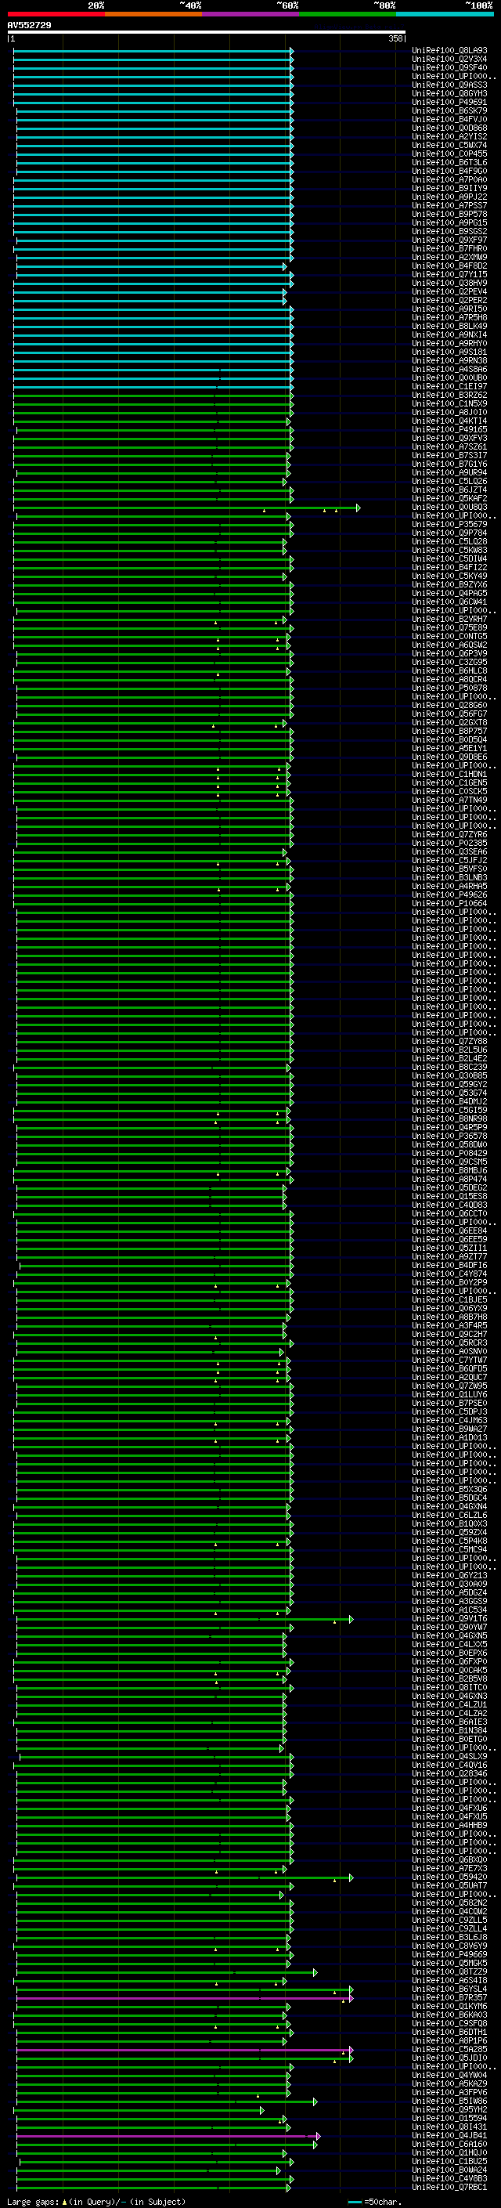The height and width of the screenshot is (2208, 501).
Task: Select label UniRef100_Q15ES8
Action: (x=449, y=1197)
